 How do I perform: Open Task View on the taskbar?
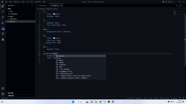click(x=87, y=102)
